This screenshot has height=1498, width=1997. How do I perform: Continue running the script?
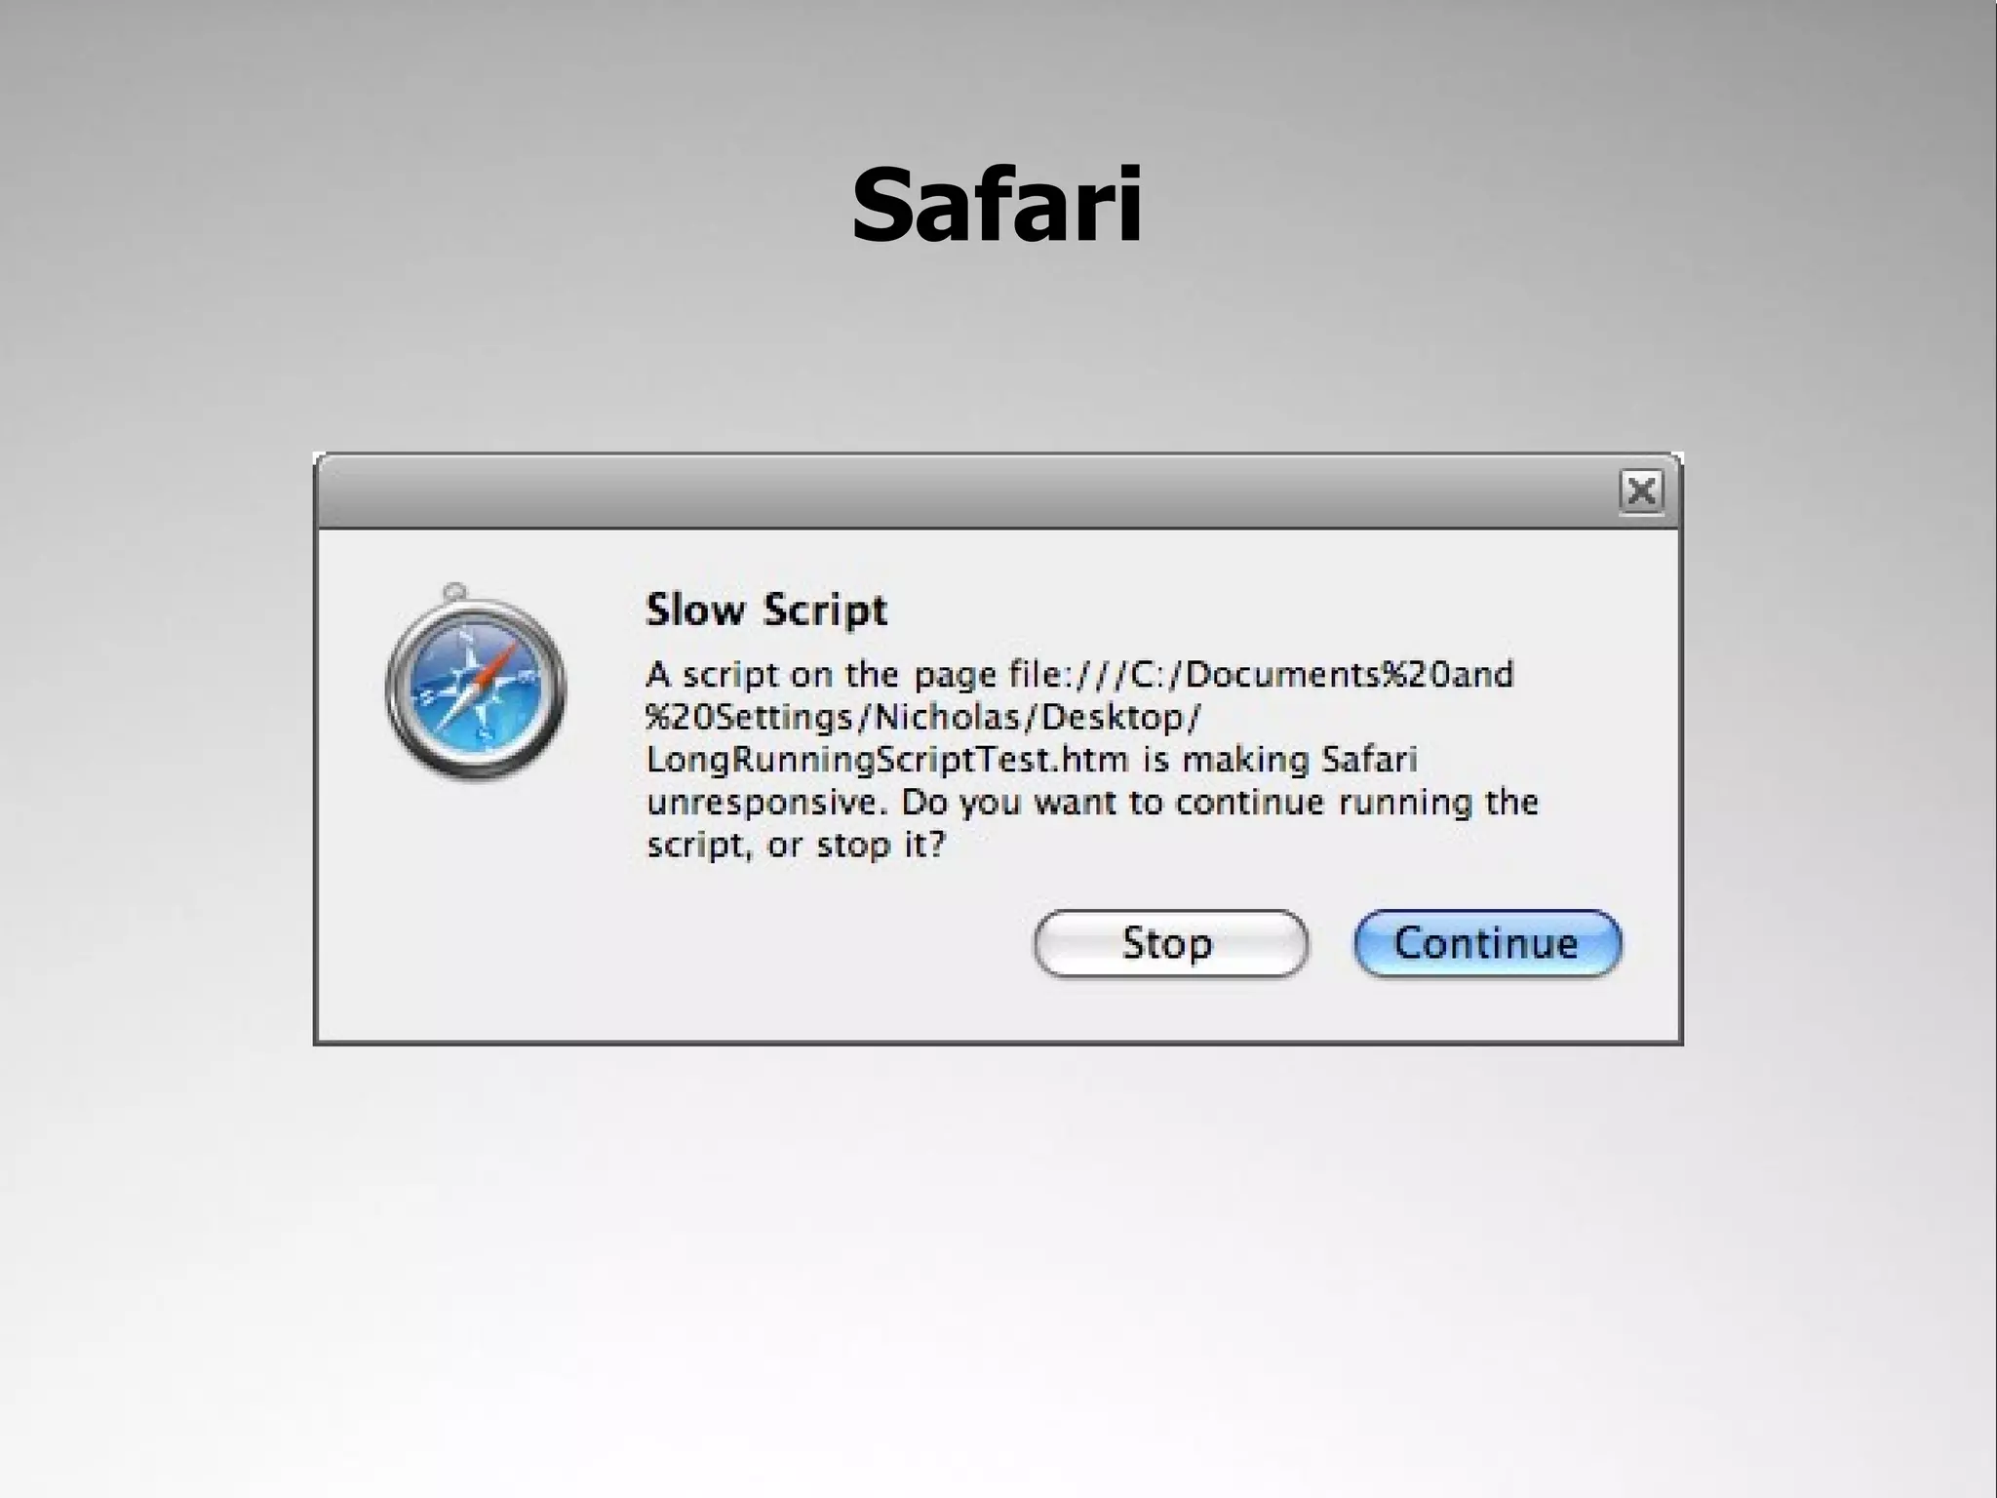click(1487, 943)
